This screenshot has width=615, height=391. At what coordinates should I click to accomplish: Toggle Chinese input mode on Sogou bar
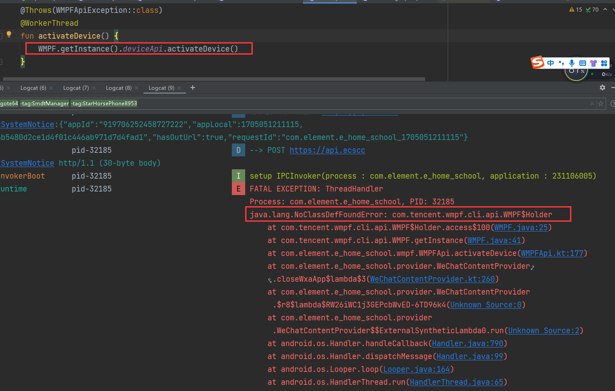(x=550, y=63)
